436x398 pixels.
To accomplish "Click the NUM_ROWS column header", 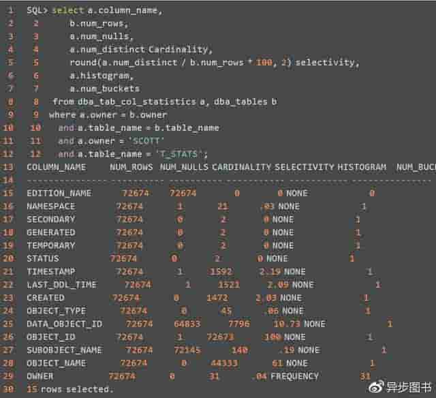I will click(131, 167).
